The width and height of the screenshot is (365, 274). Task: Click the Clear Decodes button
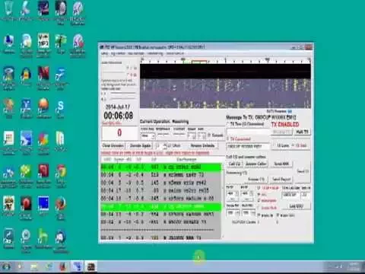[x=113, y=145]
